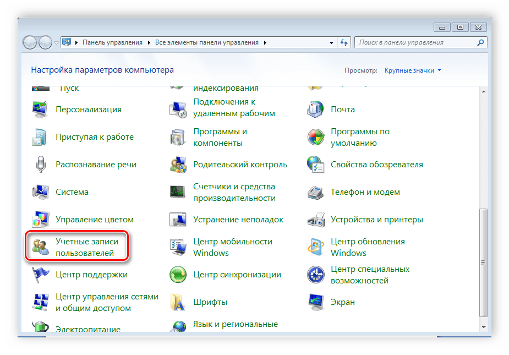Open the User Accounts icon (Учетные записи пользователей)
This screenshot has width=509, height=355.
pyautogui.click(x=41, y=247)
